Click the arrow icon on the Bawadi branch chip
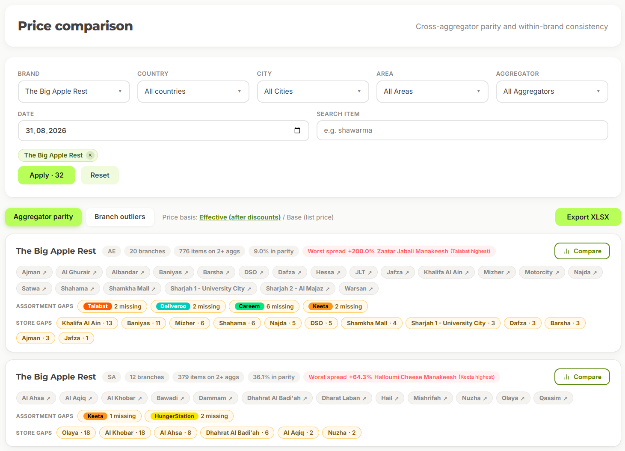This screenshot has height=451, width=625. (x=182, y=398)
